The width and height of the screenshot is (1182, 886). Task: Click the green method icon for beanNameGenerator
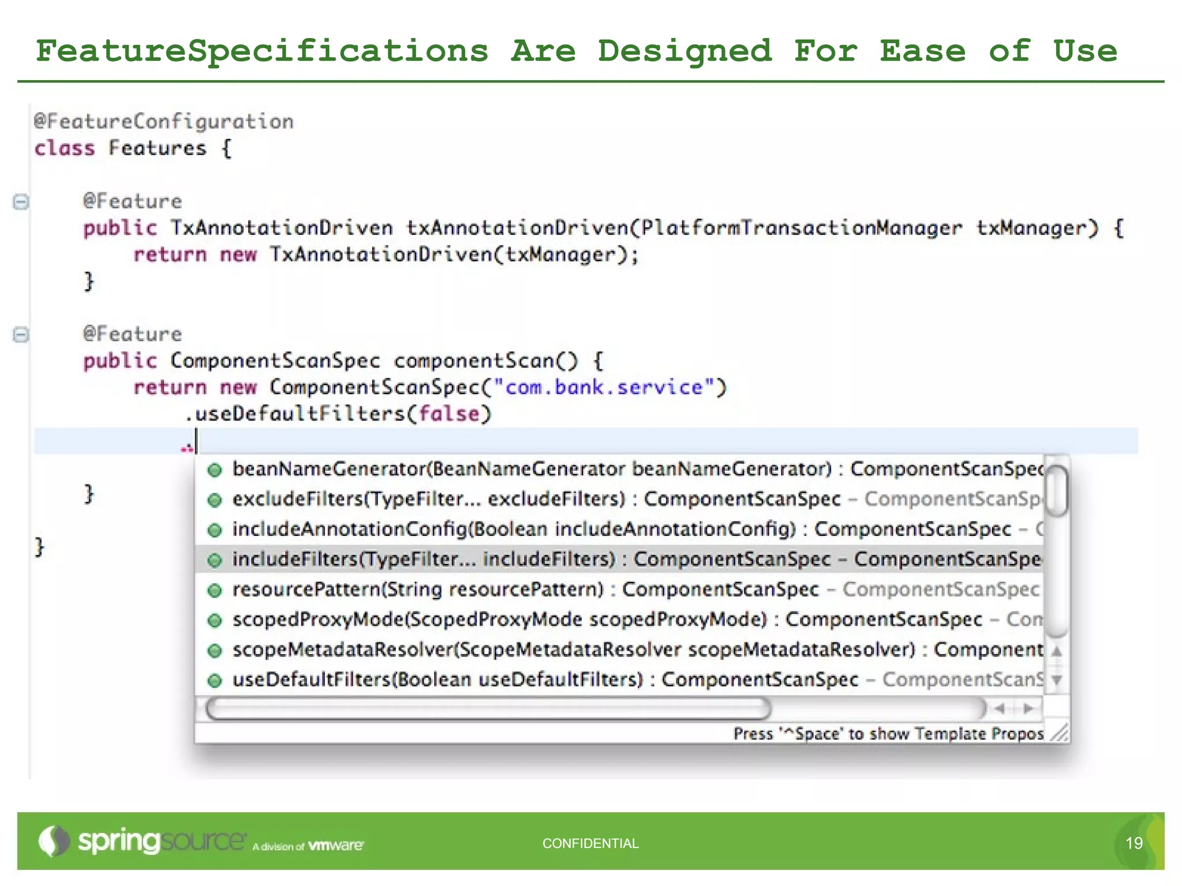coord(215,470)
